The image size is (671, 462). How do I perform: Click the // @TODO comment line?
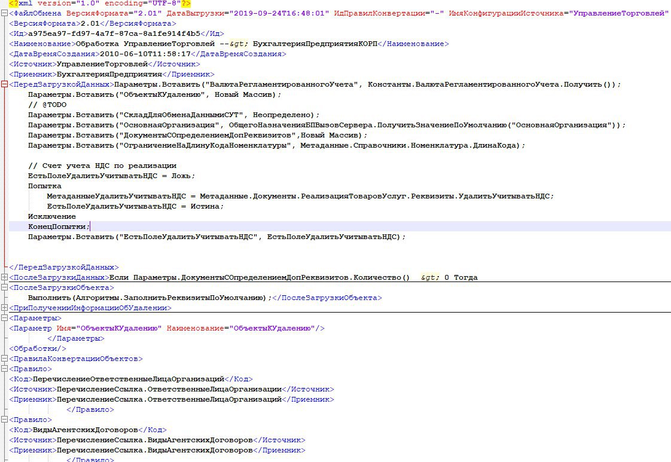tap(47, 105)
